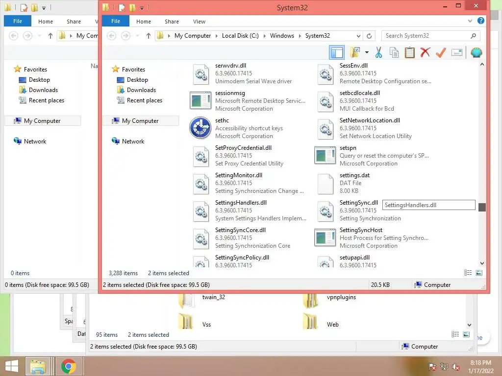Image resolution: width=502 pixels, height=376 pixels.
Task: Click the sessionmsg application icon
Action: click(201, 100)
